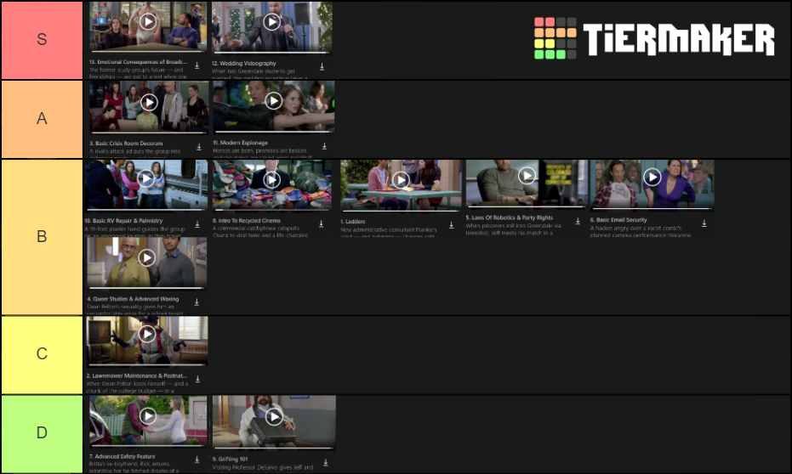
Task: Download the Lawnmower Maintenance episode
Action: (198, 379)
